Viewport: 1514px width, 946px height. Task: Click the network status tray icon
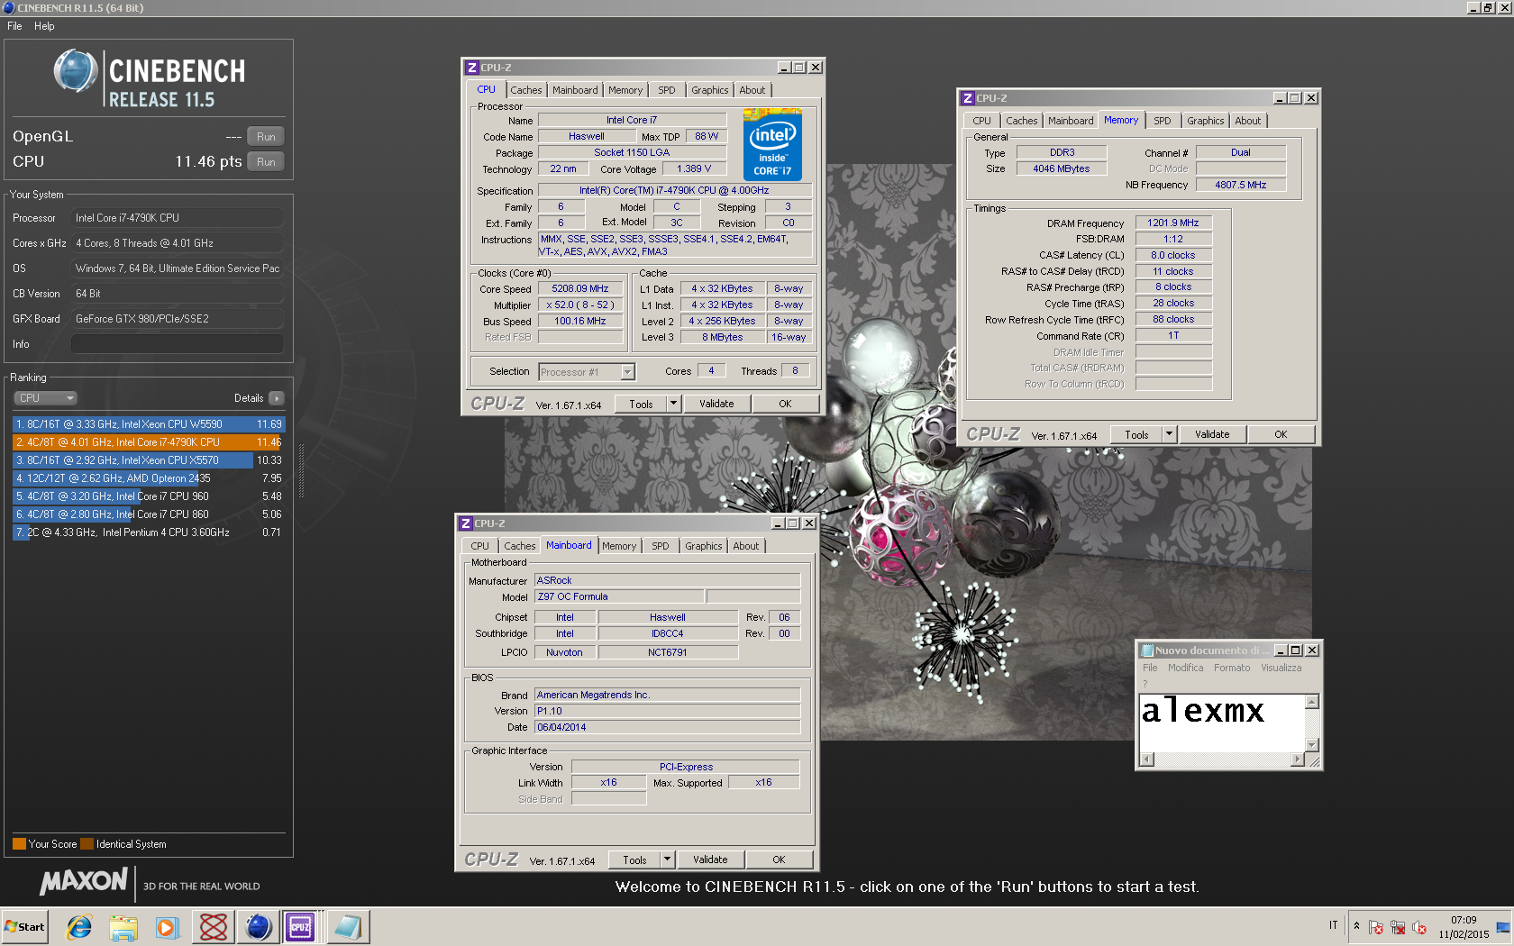click(1397, 927)
